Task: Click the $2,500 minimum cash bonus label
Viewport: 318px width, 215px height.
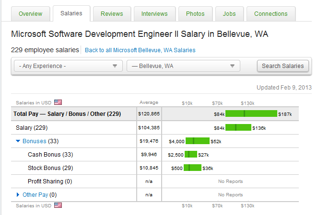Action: point(176,155)
